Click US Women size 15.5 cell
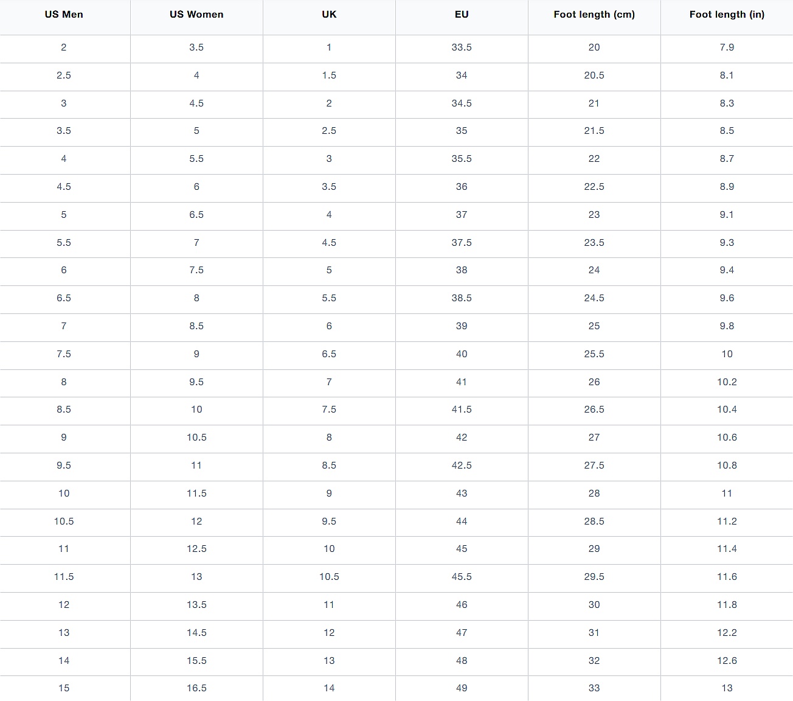This screenshot has width=793, height=701. 196,661
